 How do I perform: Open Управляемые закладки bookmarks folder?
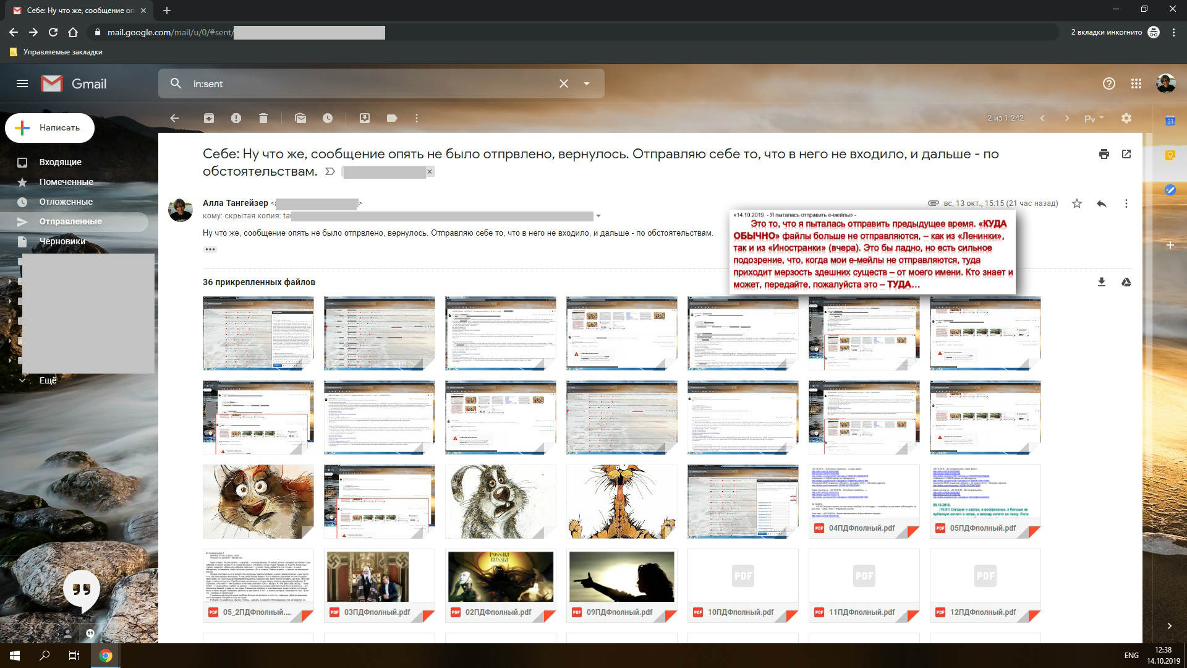coord(56,52)
